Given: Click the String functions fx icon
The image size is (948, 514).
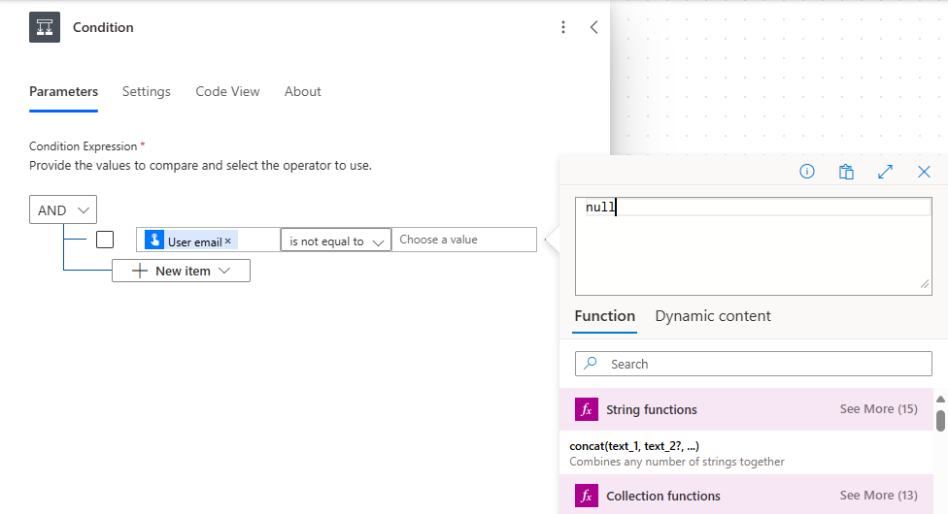Looking at the screenshot, I should click(x=586, y=409).
